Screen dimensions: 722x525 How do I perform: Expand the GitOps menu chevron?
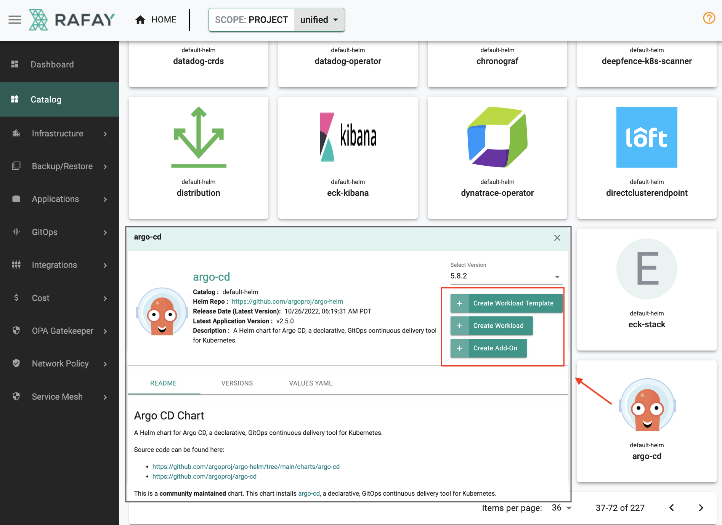[105, 232]
